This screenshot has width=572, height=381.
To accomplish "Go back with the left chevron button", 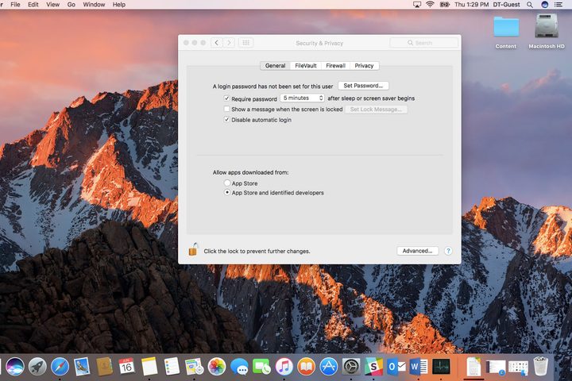I will [x=217, y=43].
